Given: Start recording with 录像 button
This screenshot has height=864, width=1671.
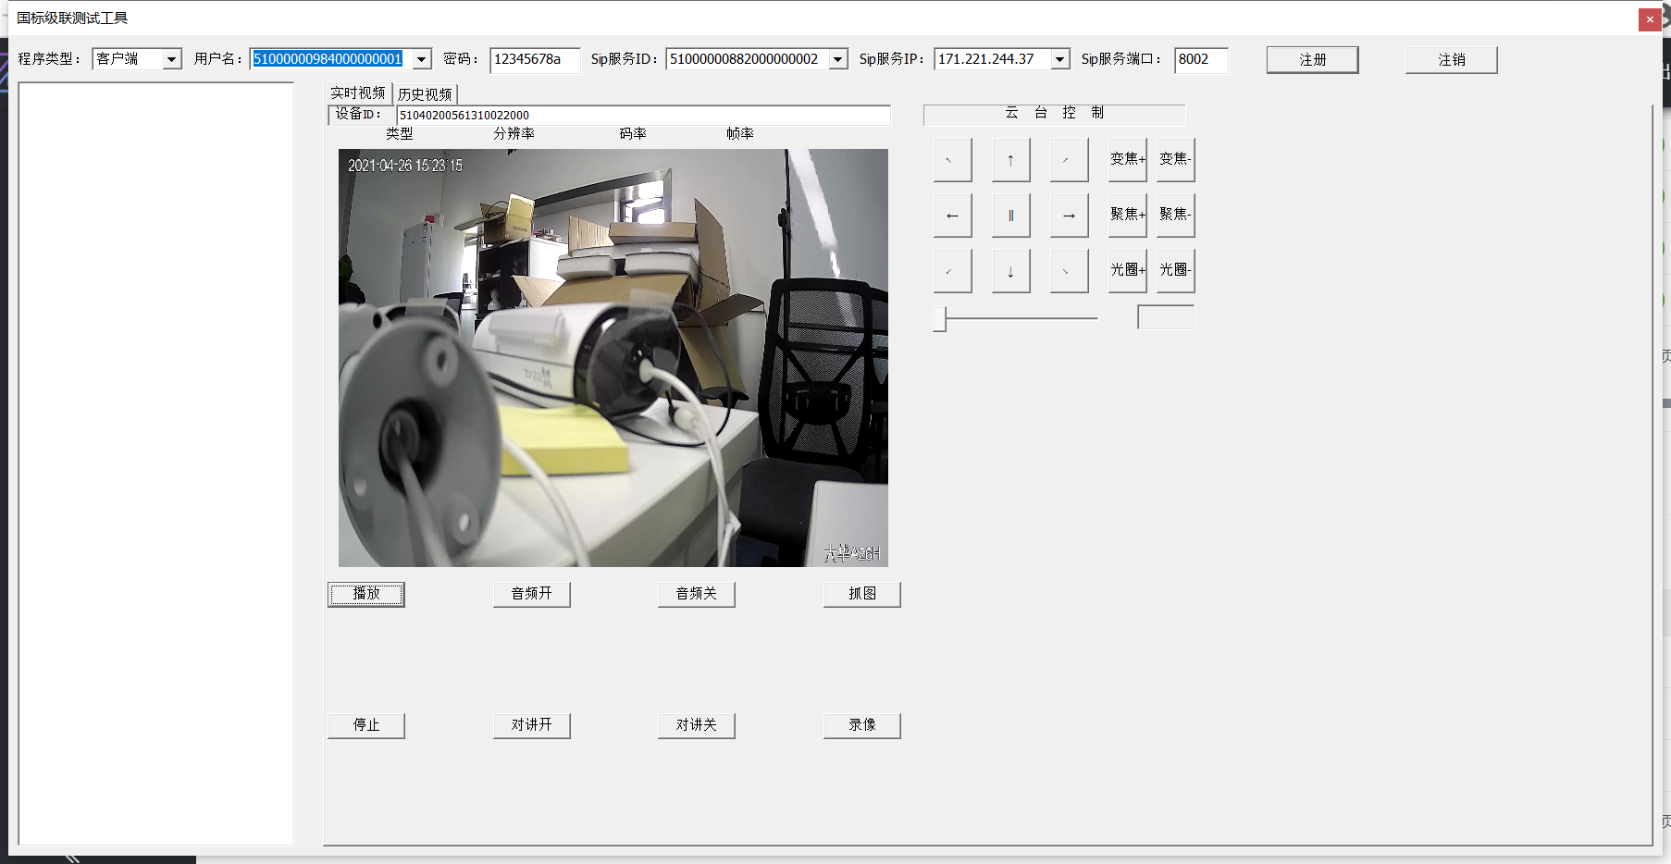Looking at the screenshot, I should pos(862,725).
